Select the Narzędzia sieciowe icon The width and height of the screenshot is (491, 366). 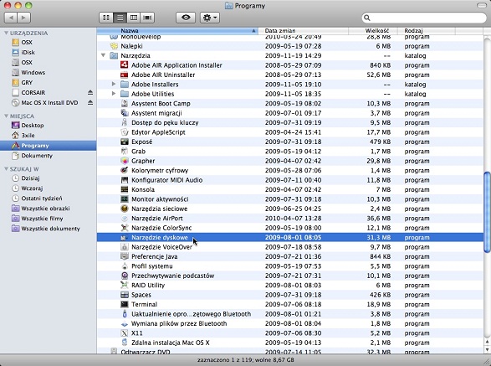pos(125,209)
